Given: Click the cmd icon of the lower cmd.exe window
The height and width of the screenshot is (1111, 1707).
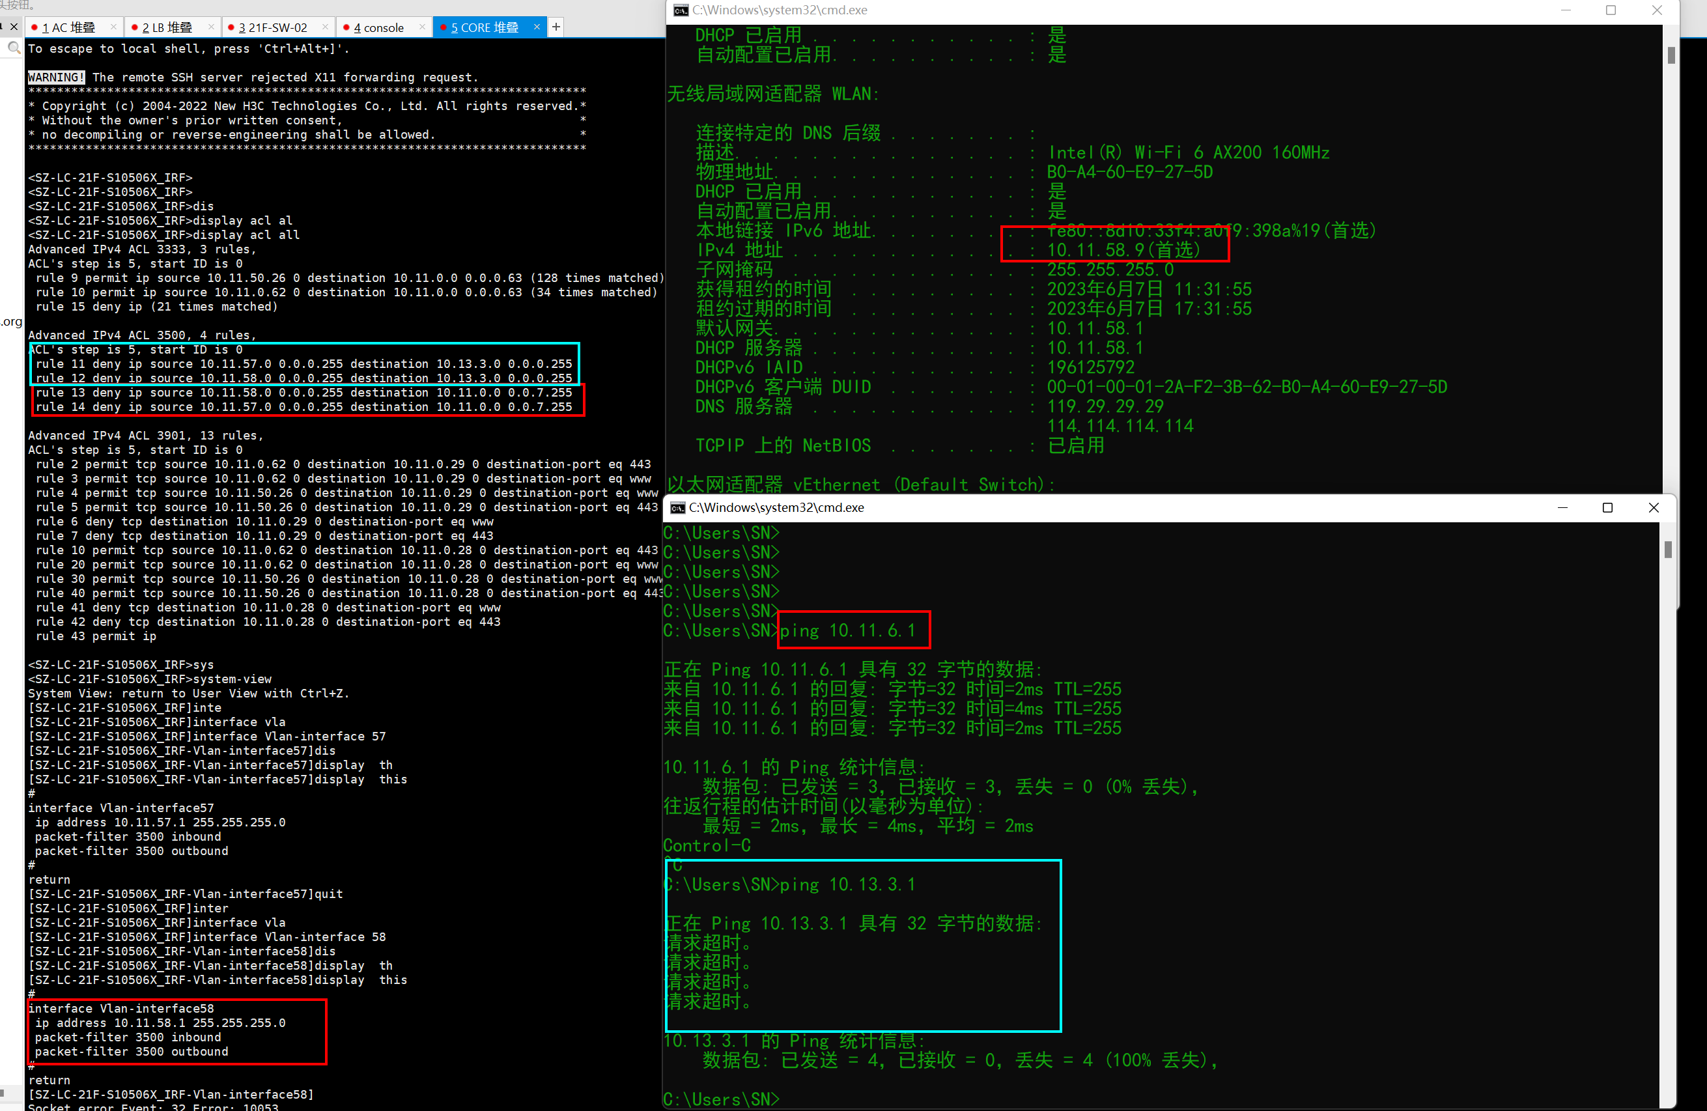Looking at the screenshot, I should 677,508.
